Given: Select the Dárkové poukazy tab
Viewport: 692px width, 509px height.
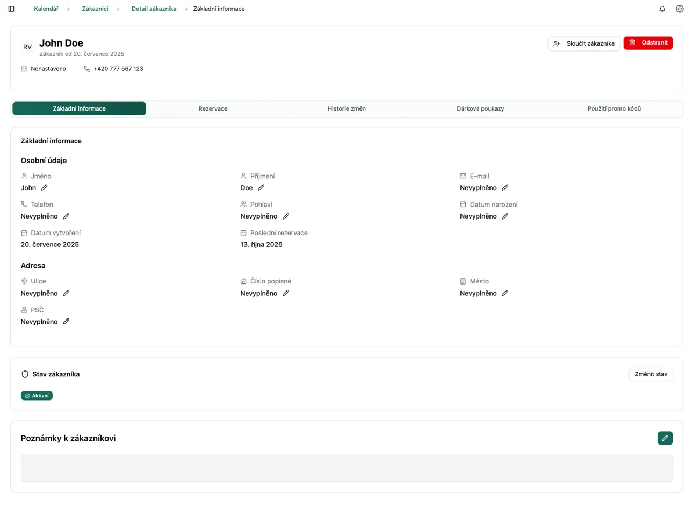Looking at the screenshot, I should [480, 108].
